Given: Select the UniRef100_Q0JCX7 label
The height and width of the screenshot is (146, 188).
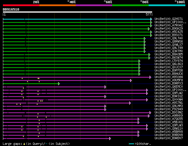Looking at the screenshot, I should (169, 67).
